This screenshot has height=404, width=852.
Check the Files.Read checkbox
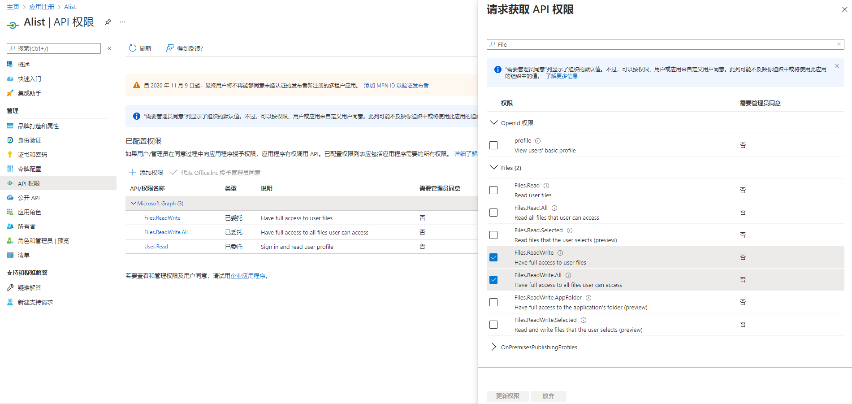click(x=493, y=190)
